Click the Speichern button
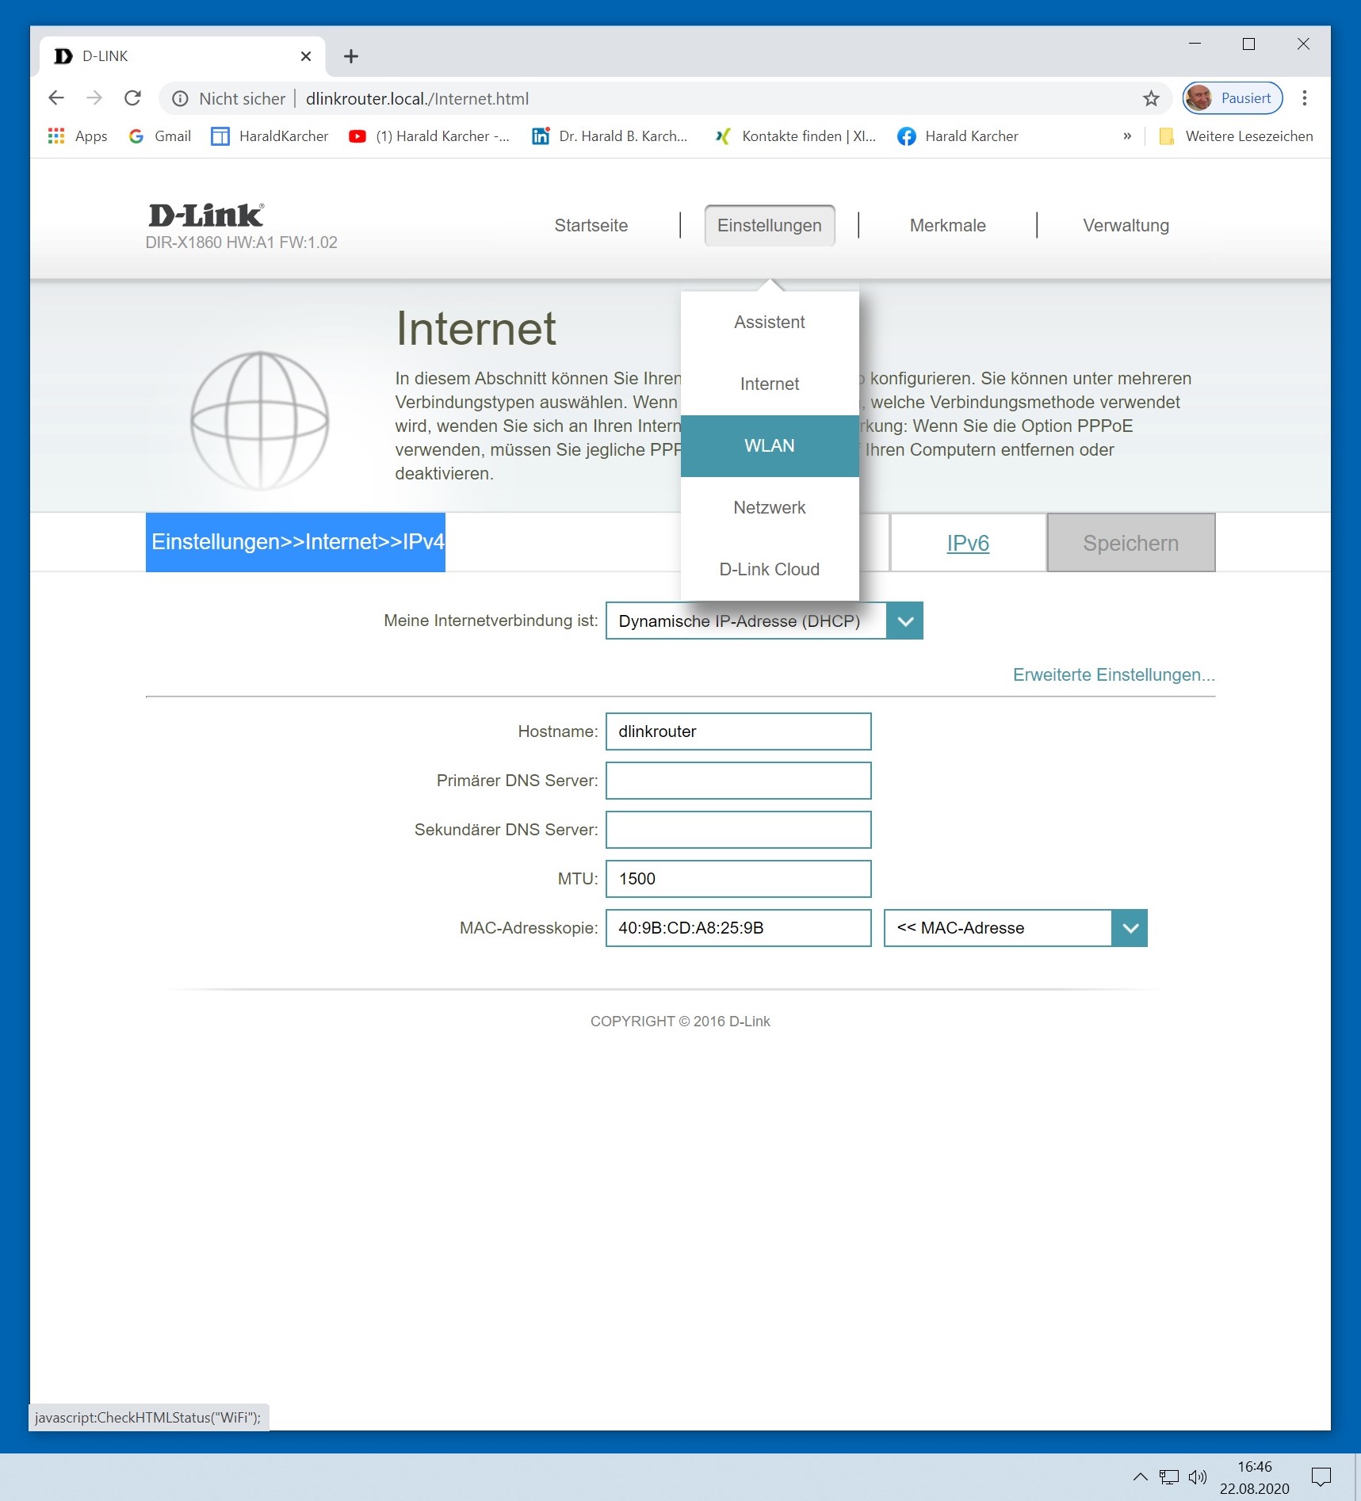Image resolution: width=1361 pixels, height=1501 pixels. (1131, 543)
